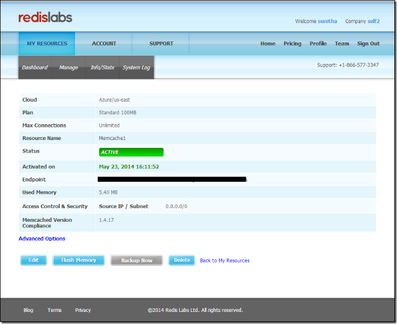This screenshot has height=324, width=397.
Task: Open the Support tab
Action: pos(161,44)
